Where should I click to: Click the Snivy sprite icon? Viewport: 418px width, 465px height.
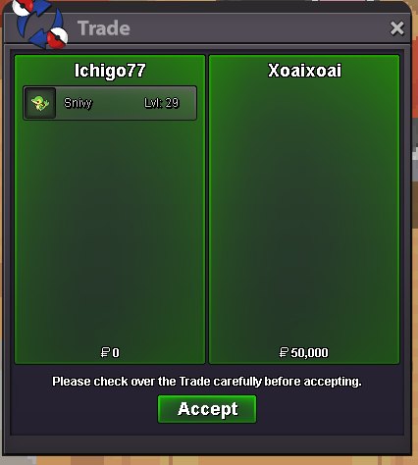coord(40,103)
